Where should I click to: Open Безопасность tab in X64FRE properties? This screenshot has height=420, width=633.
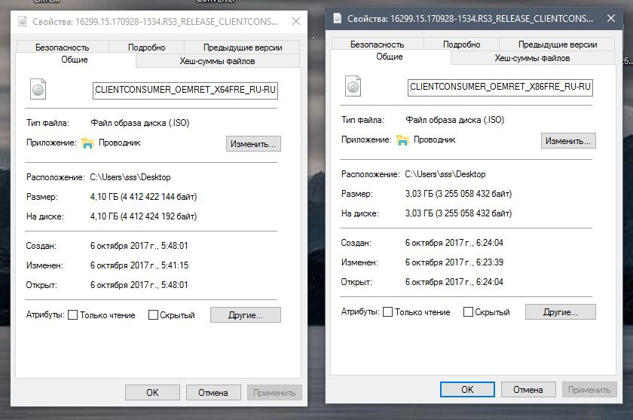[x=62, y=48]
